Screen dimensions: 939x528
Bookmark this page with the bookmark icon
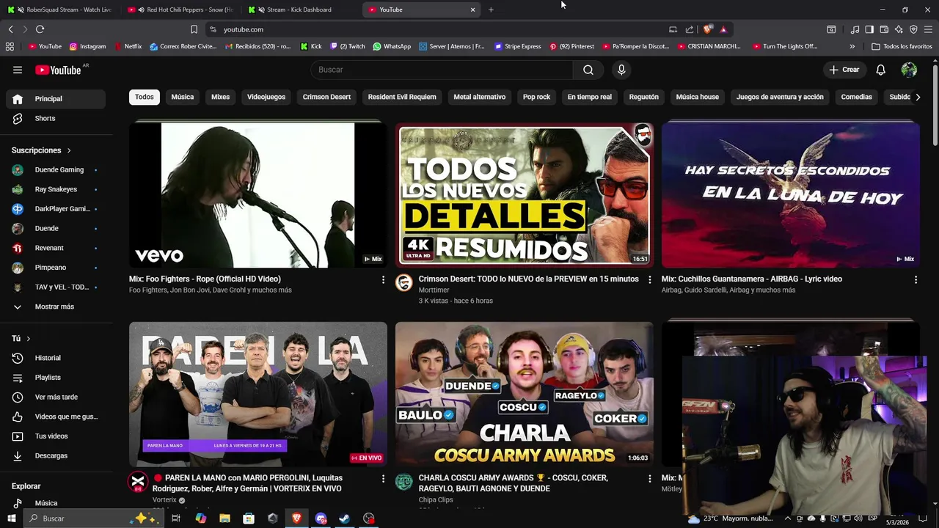(194, 29)
